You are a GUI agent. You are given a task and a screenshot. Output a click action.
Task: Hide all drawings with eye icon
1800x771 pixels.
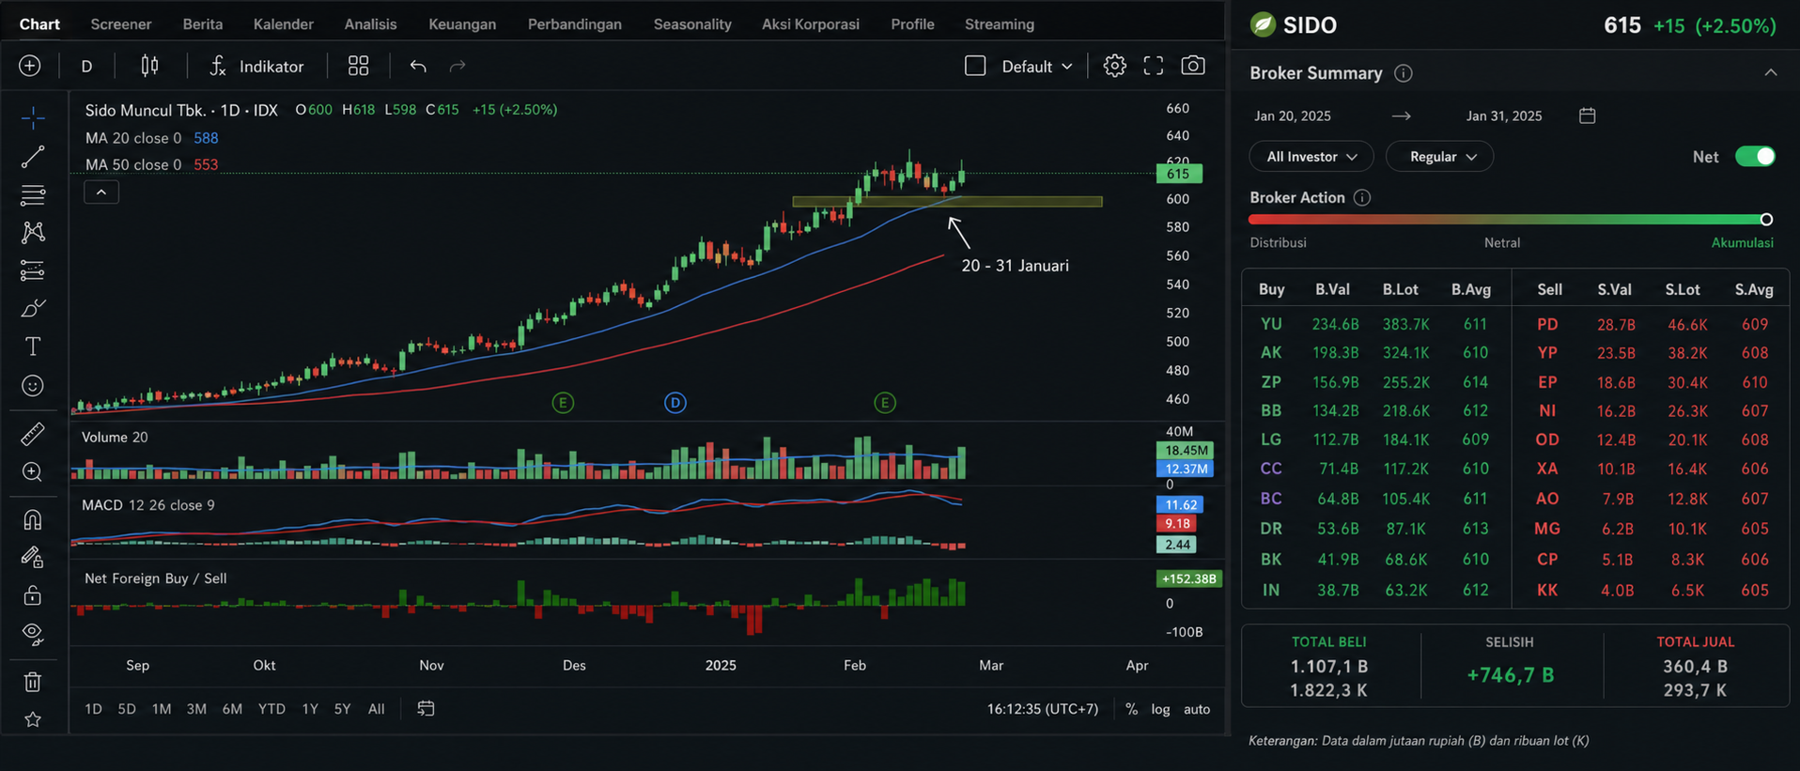(x=33, y=635)
